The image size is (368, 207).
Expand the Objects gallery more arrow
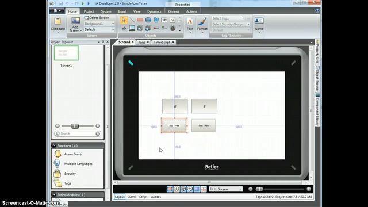[x=180, y=30]
